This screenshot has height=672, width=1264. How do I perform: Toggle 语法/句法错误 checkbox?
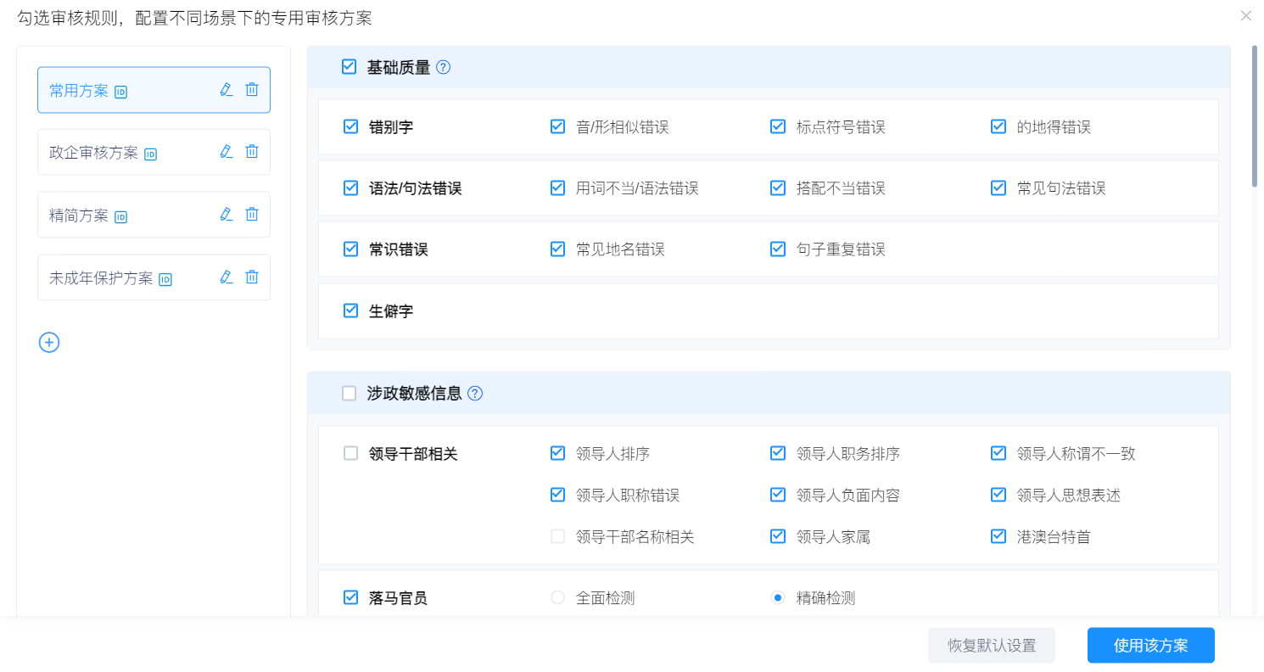pyautogui.click(x=350, y=188)
